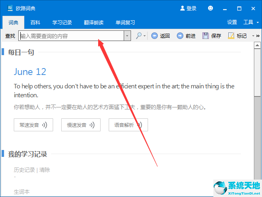Image resolution: width=262 pixels, height=197 pixels.
Task: Open 语音解析 voice analysis
Action: tap(128, 125)
